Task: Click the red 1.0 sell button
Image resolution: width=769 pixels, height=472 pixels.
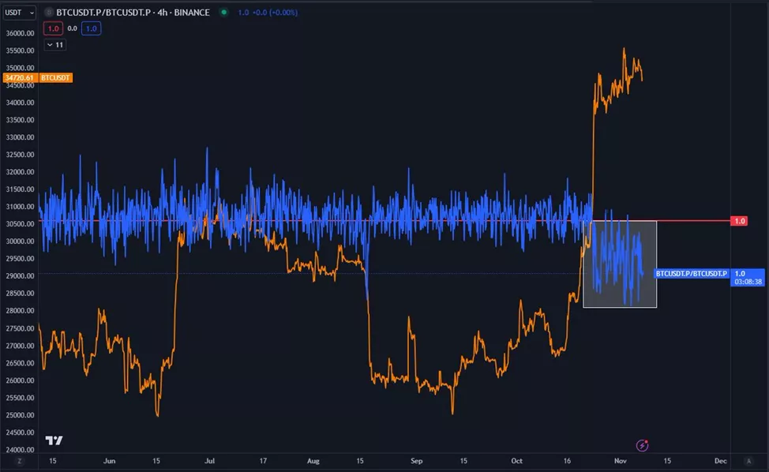Action: point(53,28)
